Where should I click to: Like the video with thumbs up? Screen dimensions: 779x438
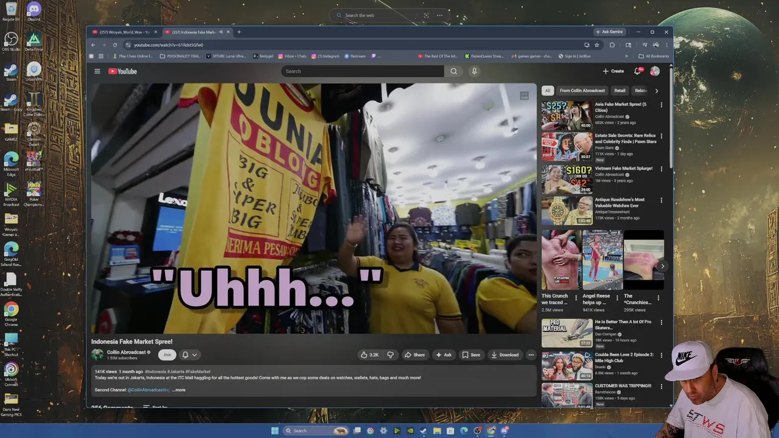369,355
